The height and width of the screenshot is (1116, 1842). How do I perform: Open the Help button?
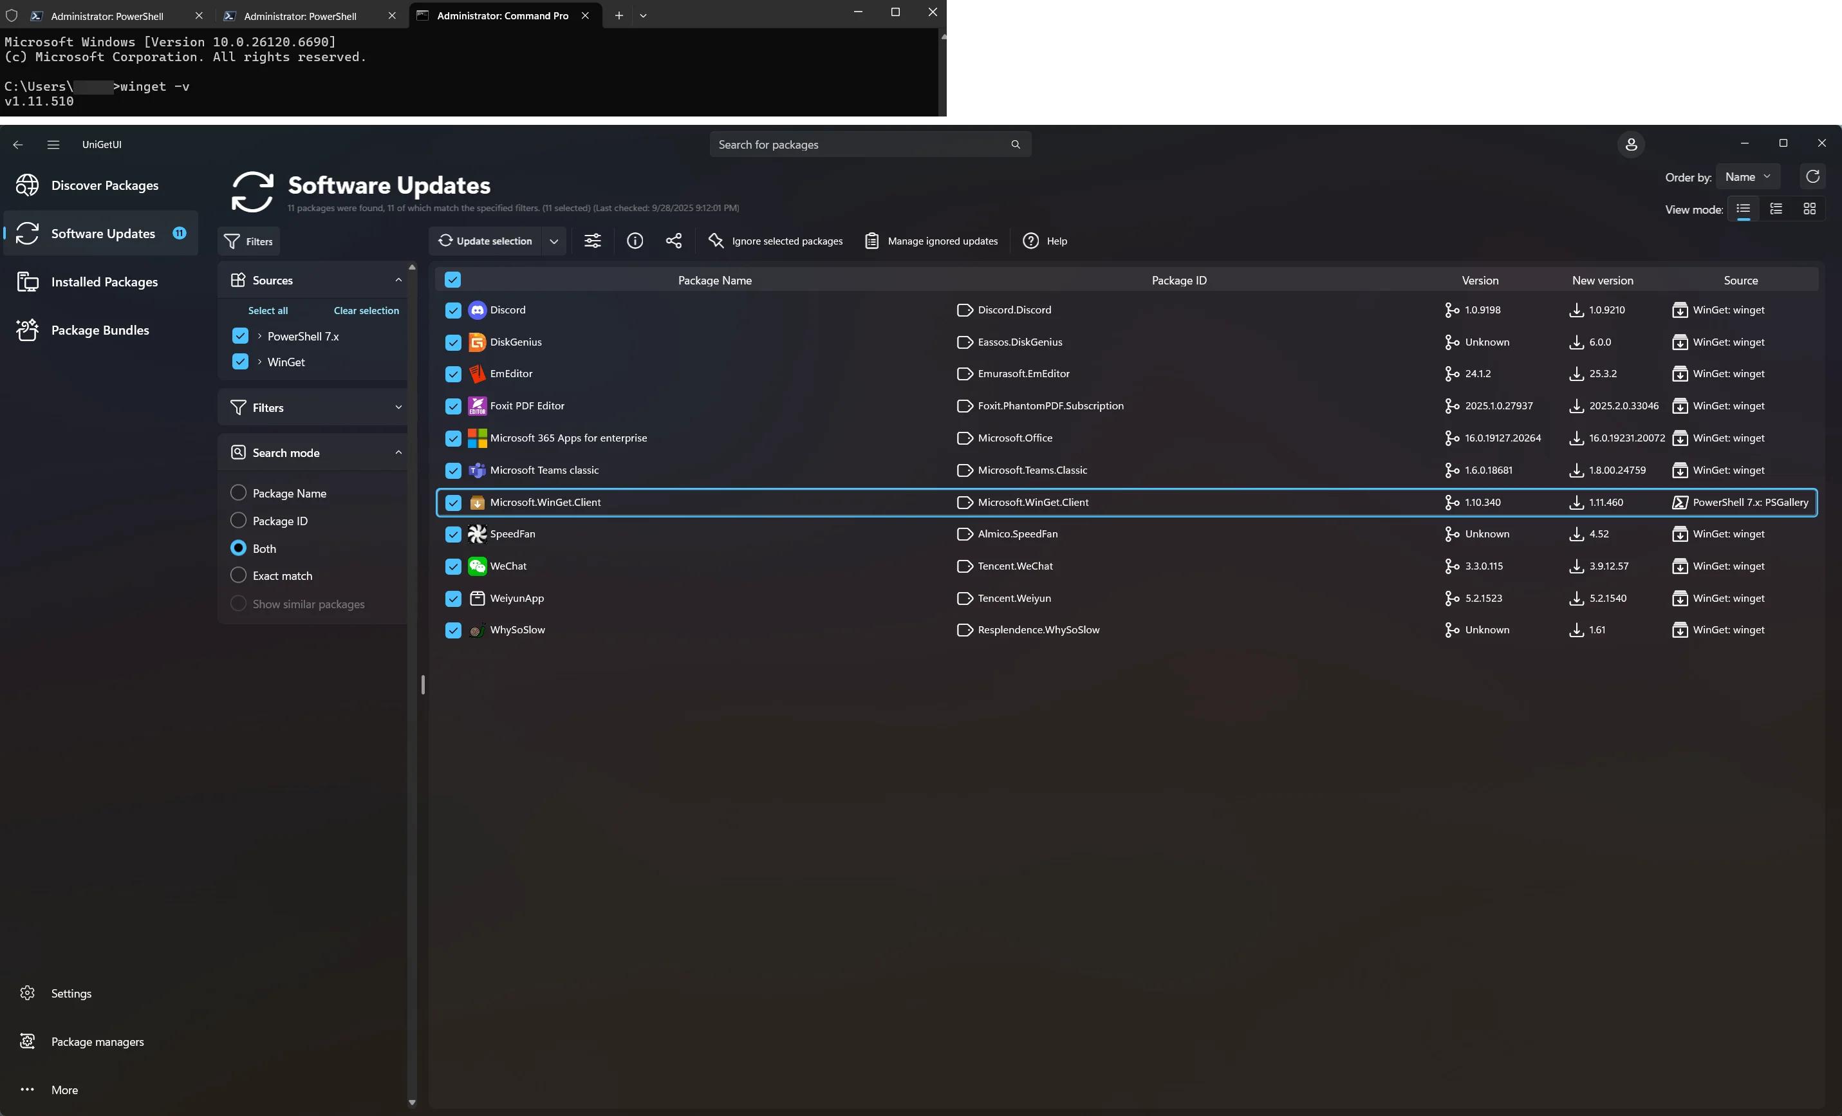(1045, 241)
